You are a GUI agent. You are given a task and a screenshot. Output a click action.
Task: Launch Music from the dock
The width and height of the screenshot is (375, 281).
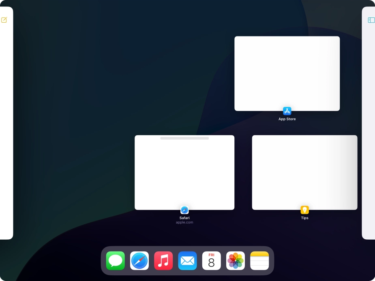click(x=163, y=260)
